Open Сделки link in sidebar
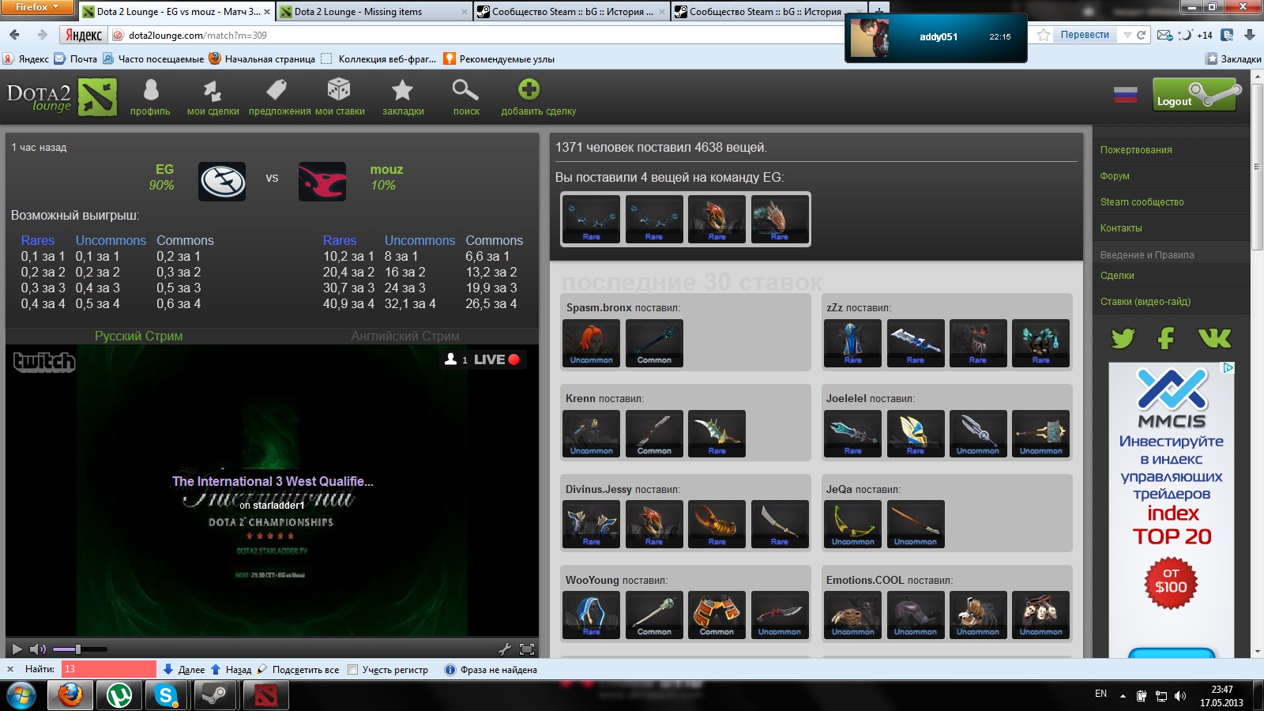The image size is (1264, 711). click(1117, 276)
